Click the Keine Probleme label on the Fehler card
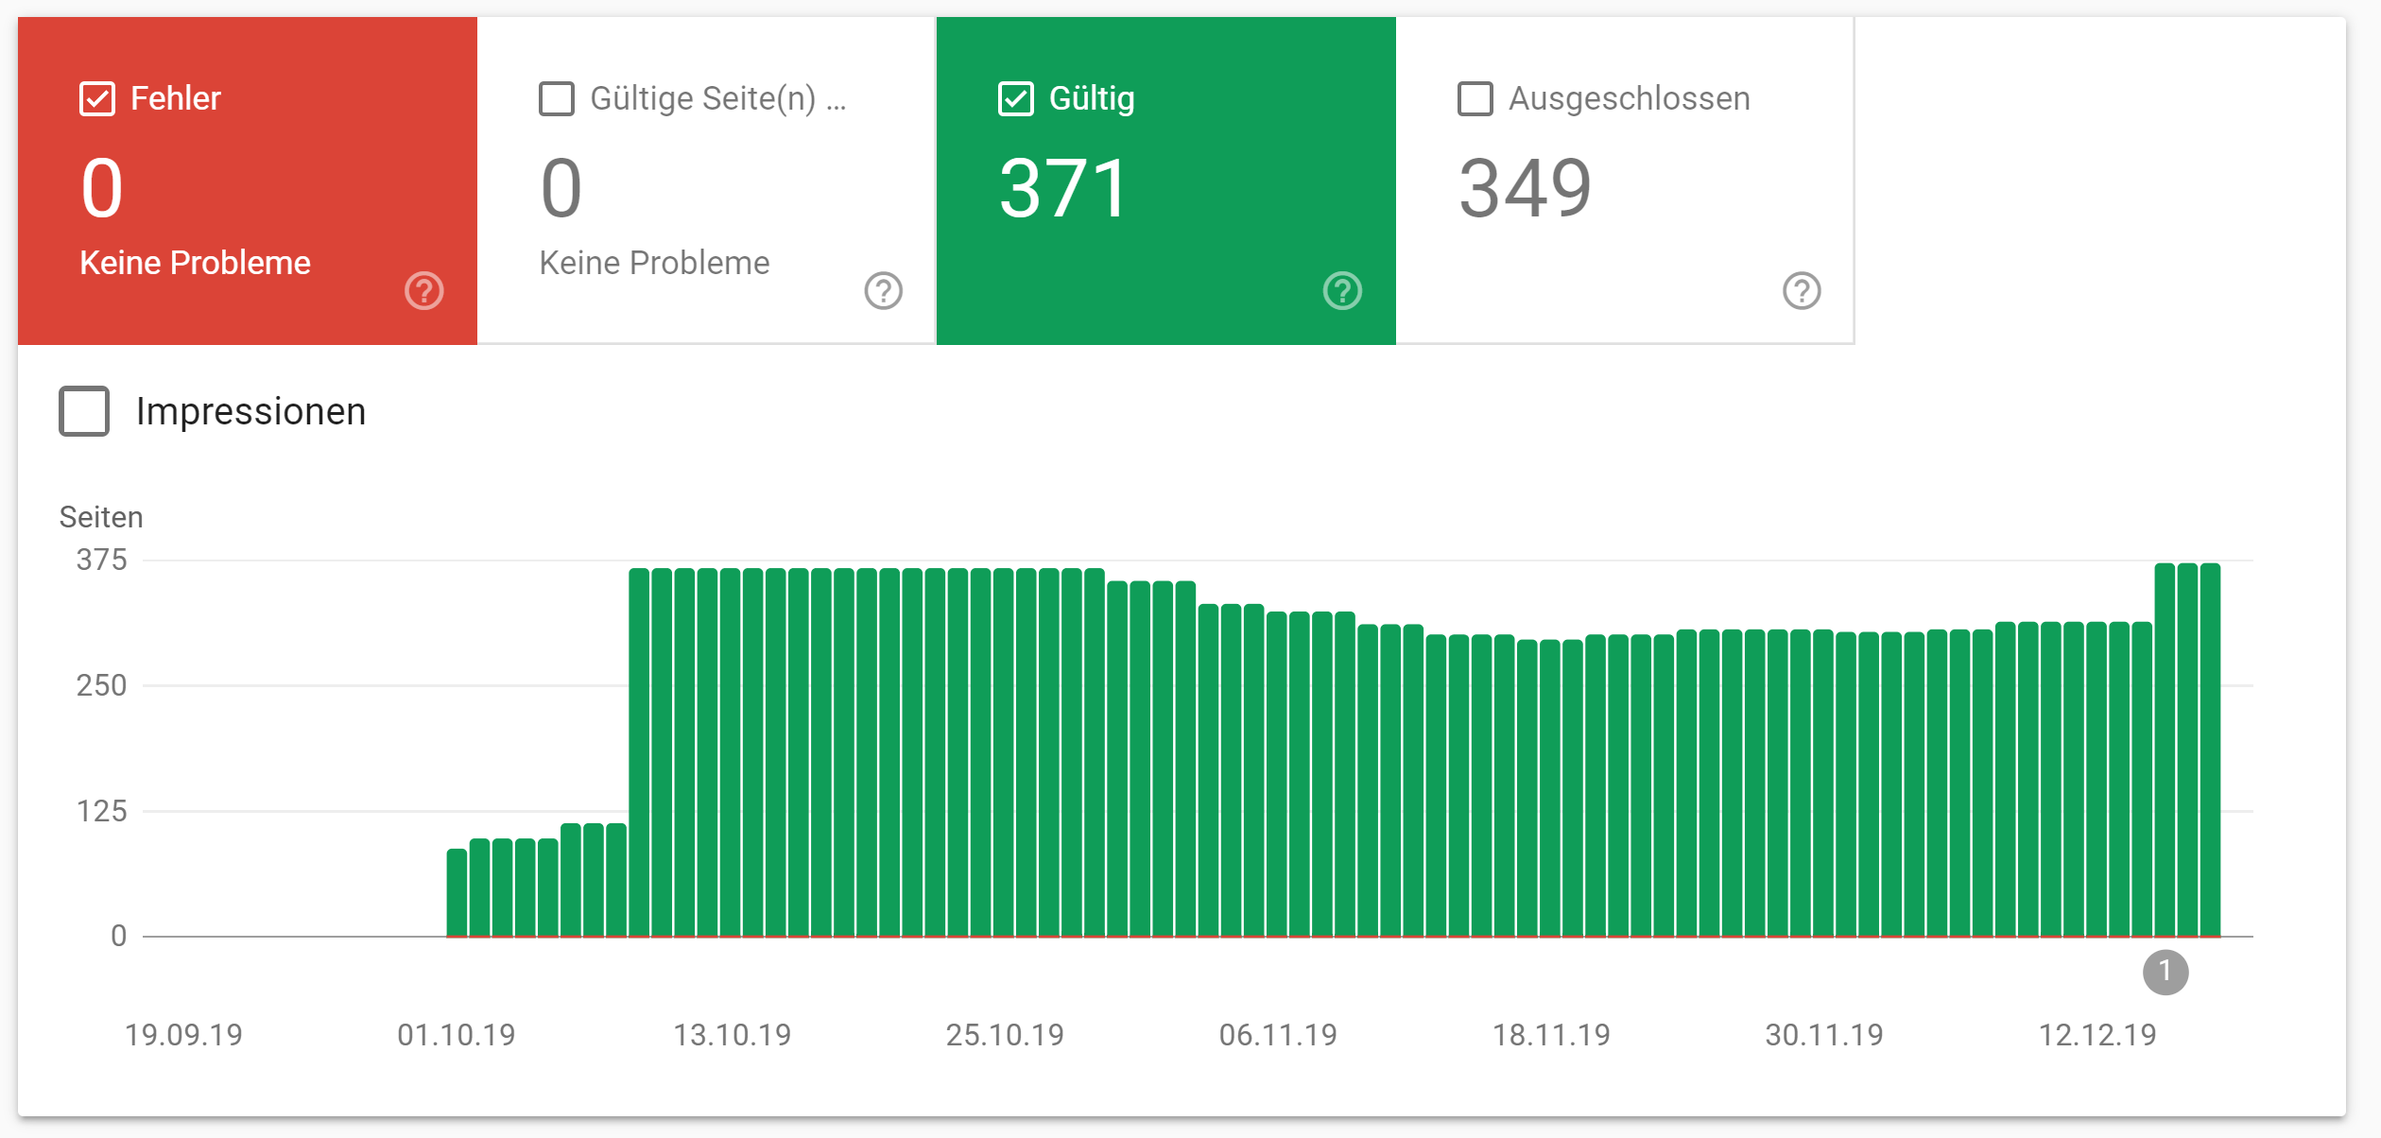Viewport: 2381px width, 1138px height. (x=195, y=262)
